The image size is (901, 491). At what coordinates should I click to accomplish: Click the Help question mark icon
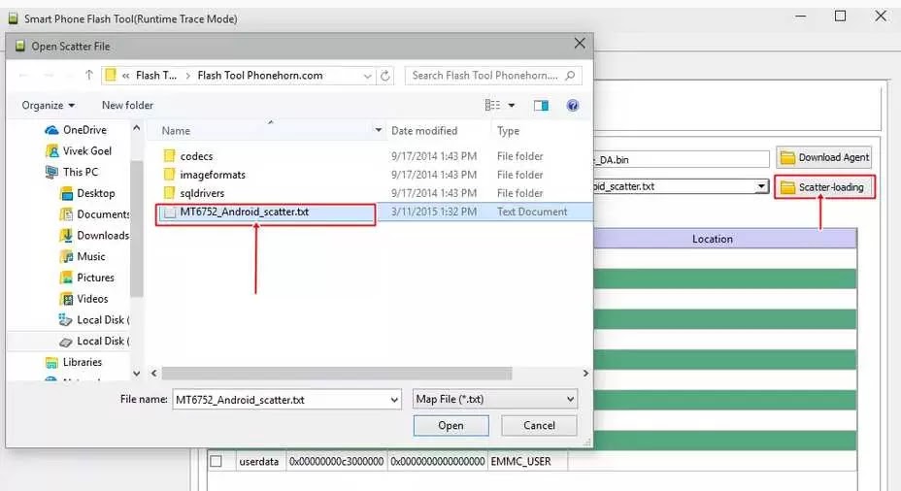point(572,106)
